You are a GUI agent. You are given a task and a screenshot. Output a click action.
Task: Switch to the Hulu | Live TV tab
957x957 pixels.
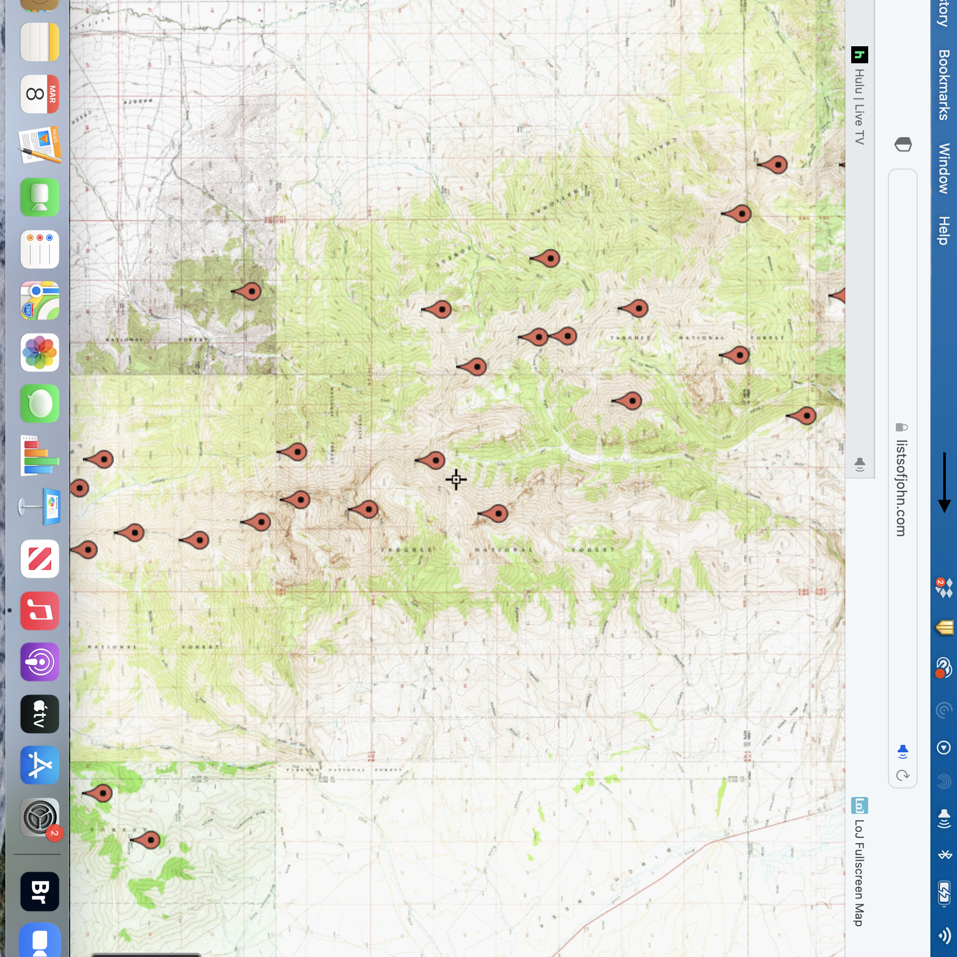[859, 106]
